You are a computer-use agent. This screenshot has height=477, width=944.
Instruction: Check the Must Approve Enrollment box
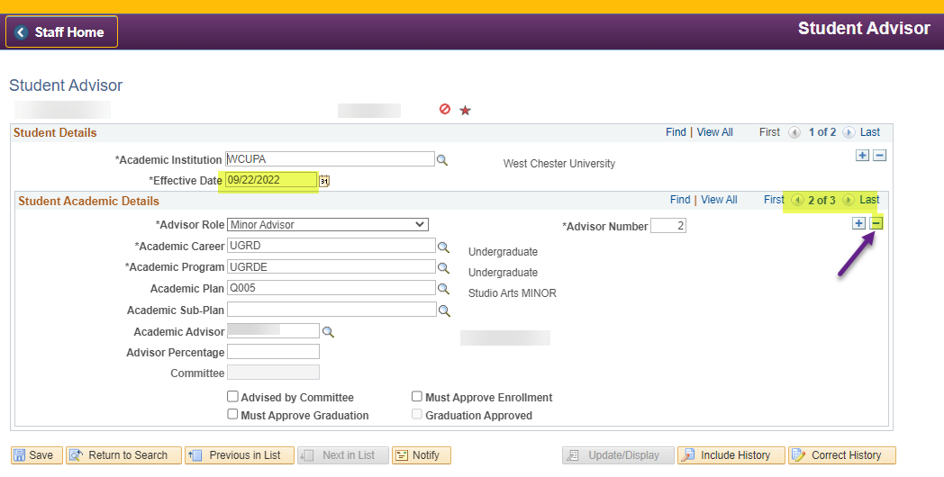pos(417,397)
